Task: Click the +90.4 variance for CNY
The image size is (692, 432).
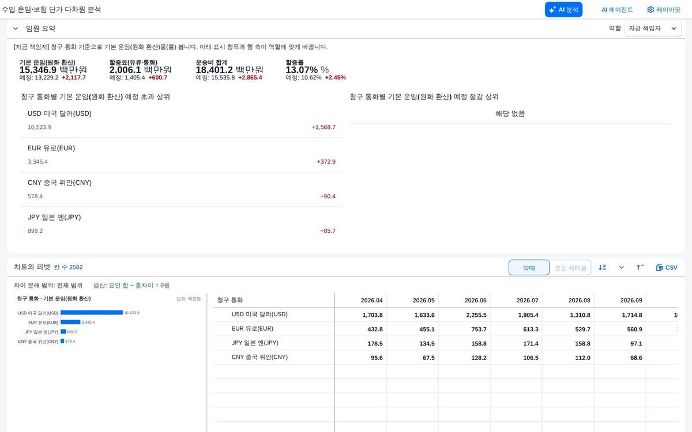Action: 328,196
